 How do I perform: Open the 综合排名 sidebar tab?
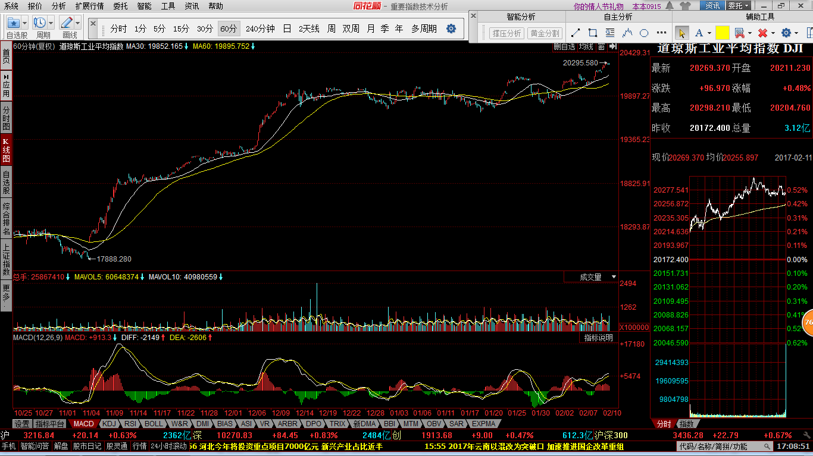[x=6, y=218]
